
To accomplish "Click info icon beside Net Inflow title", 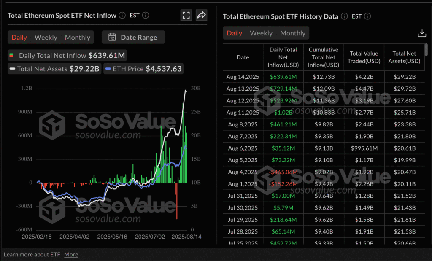I will click(x=122, y=16).
